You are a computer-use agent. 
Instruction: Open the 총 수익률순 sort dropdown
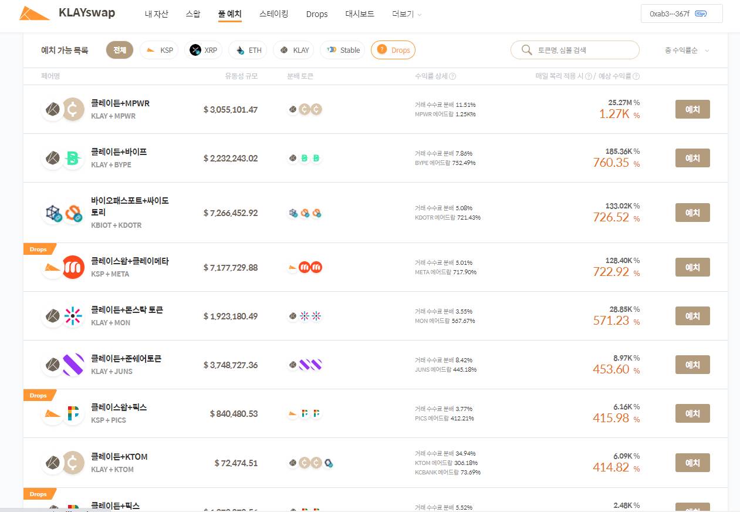tap(687, 50)
